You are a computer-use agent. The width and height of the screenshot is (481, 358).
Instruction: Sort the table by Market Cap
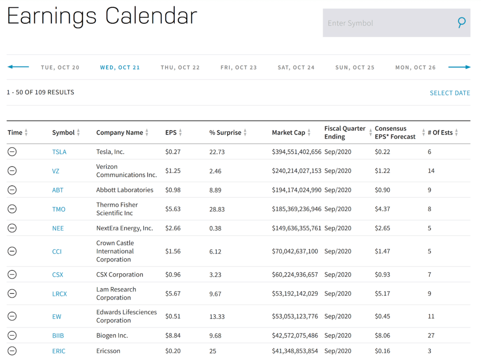click(x=309, y=133)
